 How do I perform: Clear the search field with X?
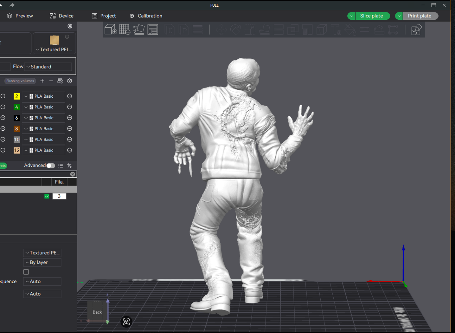click(73, 174)
